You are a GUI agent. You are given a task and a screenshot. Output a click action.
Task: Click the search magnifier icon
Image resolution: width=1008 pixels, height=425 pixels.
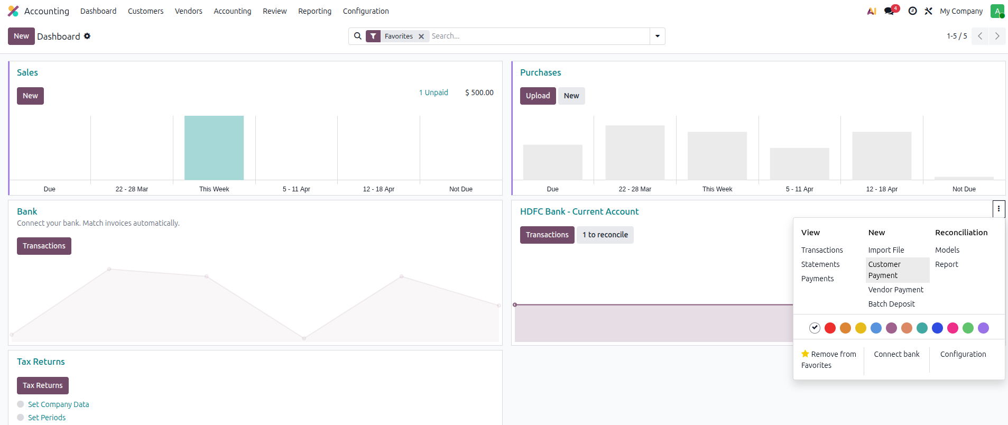358,36
